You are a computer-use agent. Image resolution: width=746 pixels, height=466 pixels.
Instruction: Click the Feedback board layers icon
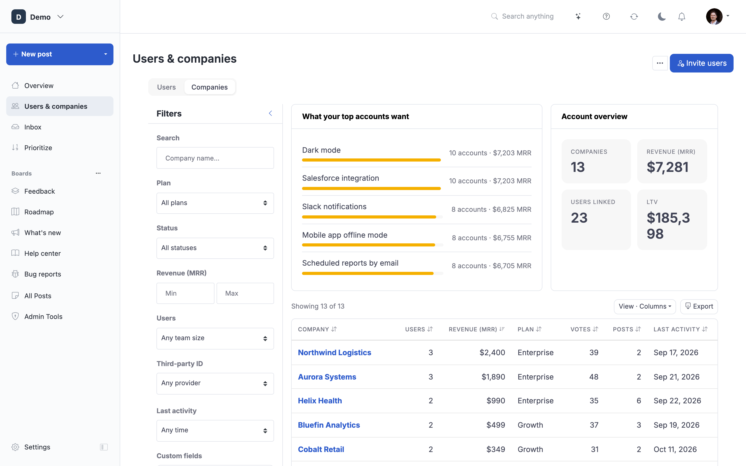point(16,191)
